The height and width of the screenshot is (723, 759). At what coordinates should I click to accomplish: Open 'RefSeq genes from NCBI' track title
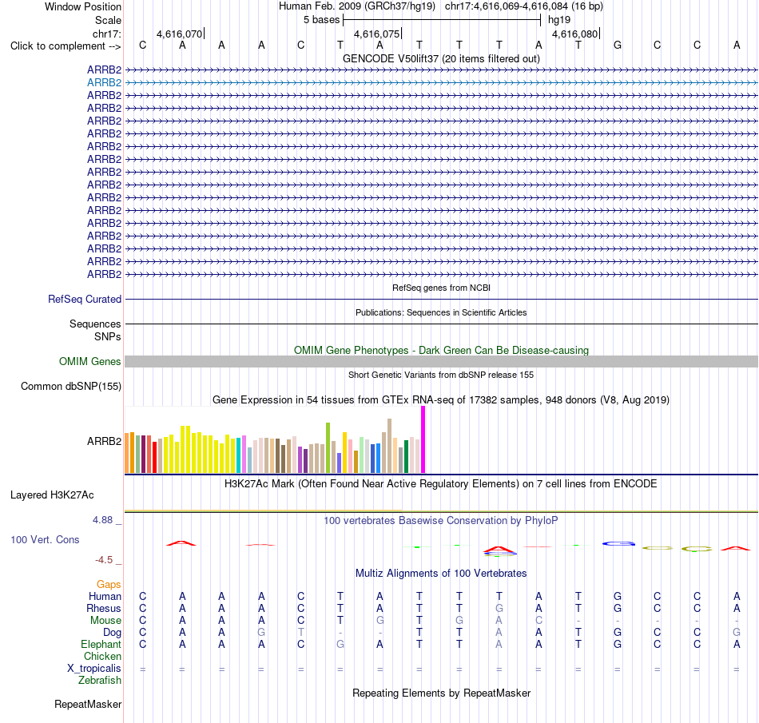(441, 288)
